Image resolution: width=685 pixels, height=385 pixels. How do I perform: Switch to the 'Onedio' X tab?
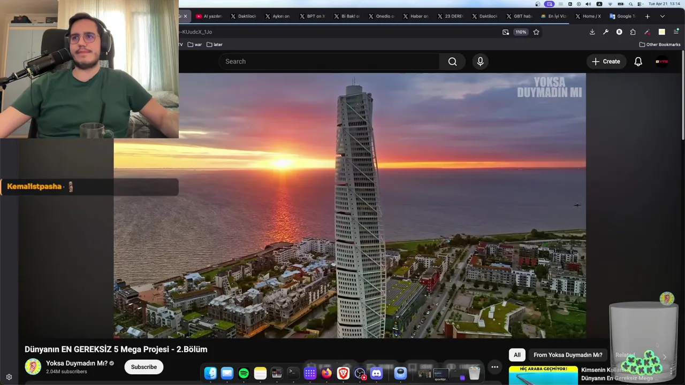(381, 16)
